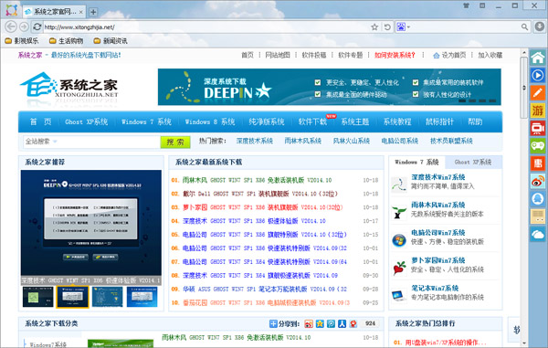Image resolution: width=548 pixels, height=348 pixels.
Task: Click the undo arrow beside the star
Action: click(387, 26)
